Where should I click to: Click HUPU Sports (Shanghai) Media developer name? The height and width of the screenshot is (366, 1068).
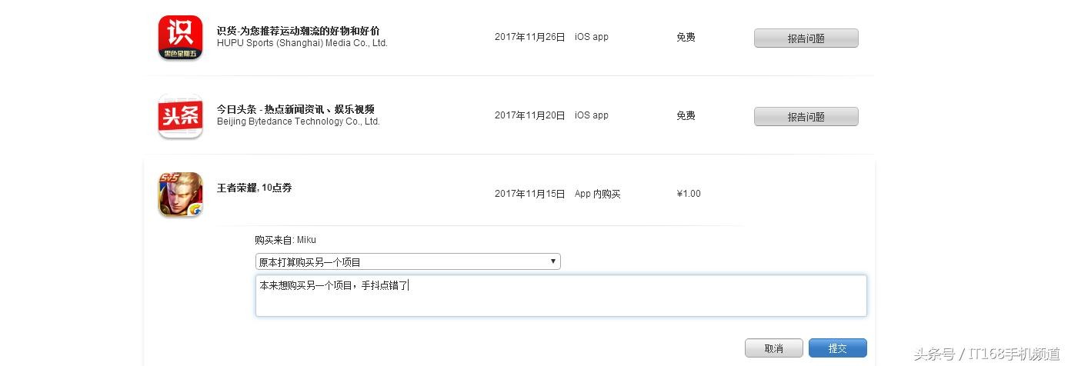302,43
